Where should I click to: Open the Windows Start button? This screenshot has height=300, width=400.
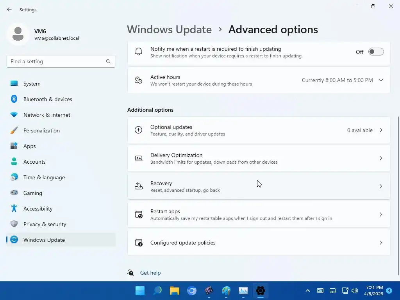click(x=140, y=291)
